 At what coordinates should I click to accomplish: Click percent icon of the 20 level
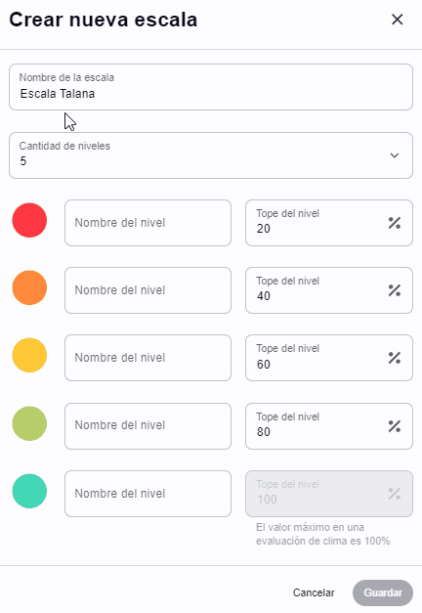coord(395,223)
